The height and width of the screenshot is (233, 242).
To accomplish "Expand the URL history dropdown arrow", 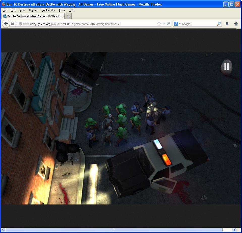I will [x=164, y=24].
